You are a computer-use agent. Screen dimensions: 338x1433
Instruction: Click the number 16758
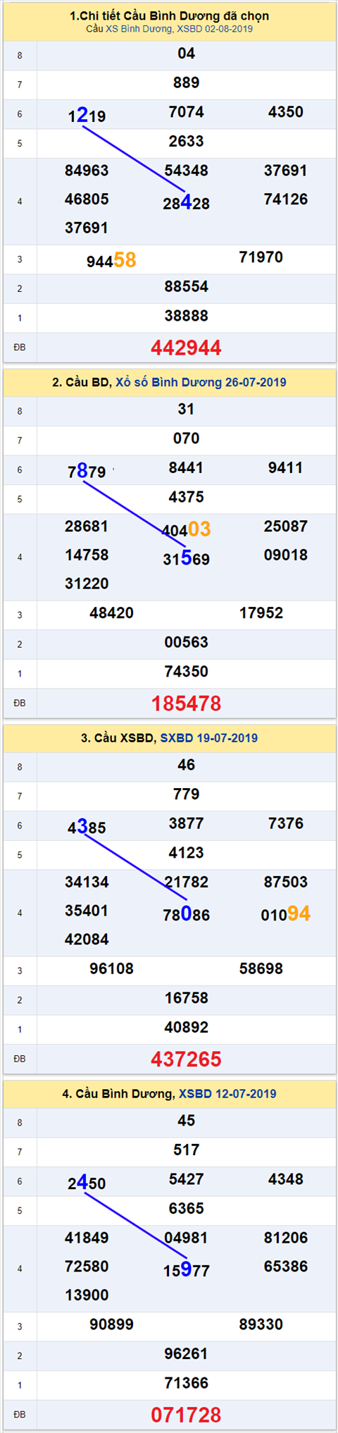point(186,999)
